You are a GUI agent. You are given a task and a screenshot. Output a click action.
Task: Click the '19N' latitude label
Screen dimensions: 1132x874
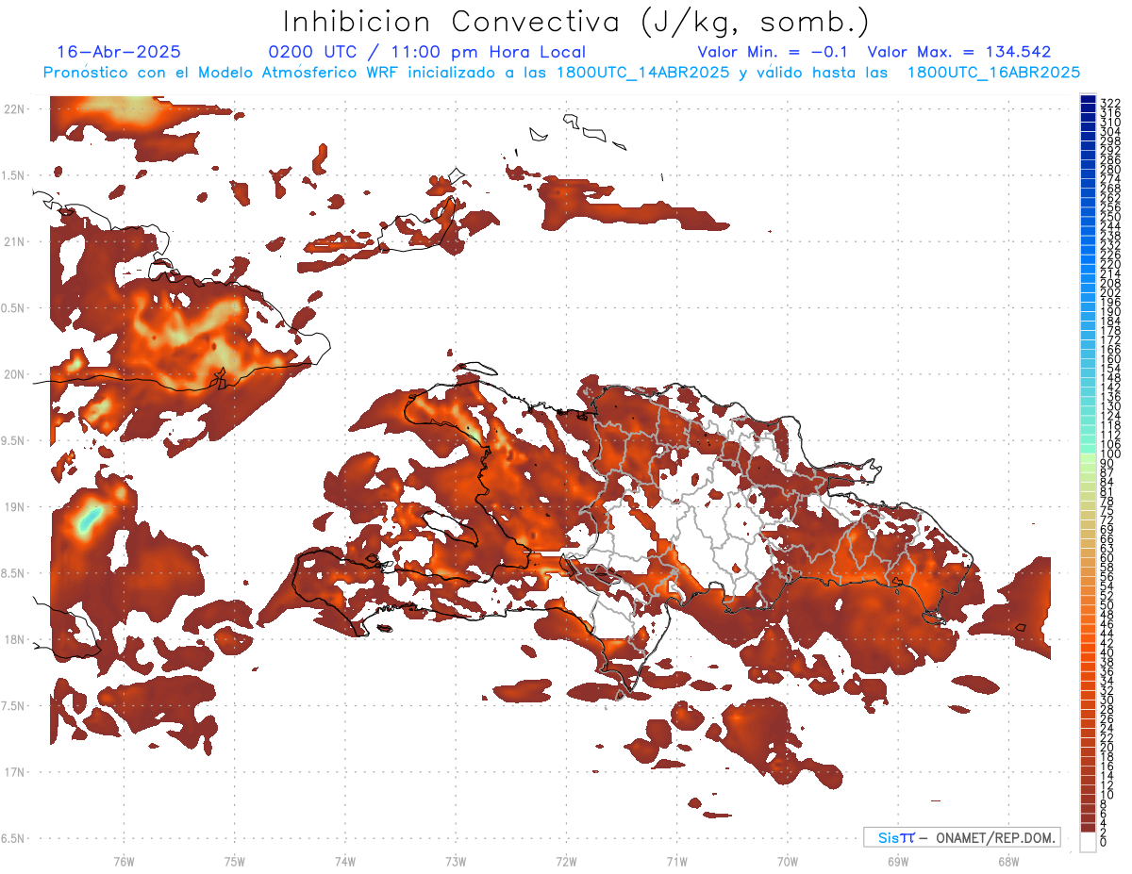14,506
